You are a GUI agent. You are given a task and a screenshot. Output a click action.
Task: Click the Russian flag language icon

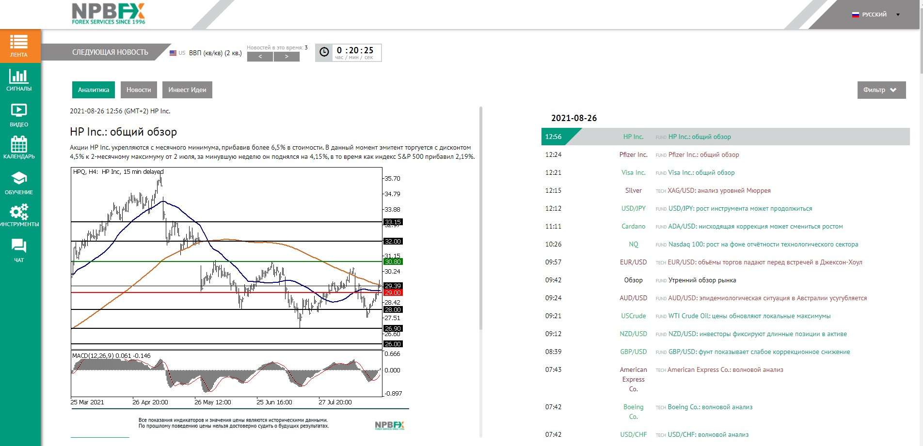click(x=856, y=15)
